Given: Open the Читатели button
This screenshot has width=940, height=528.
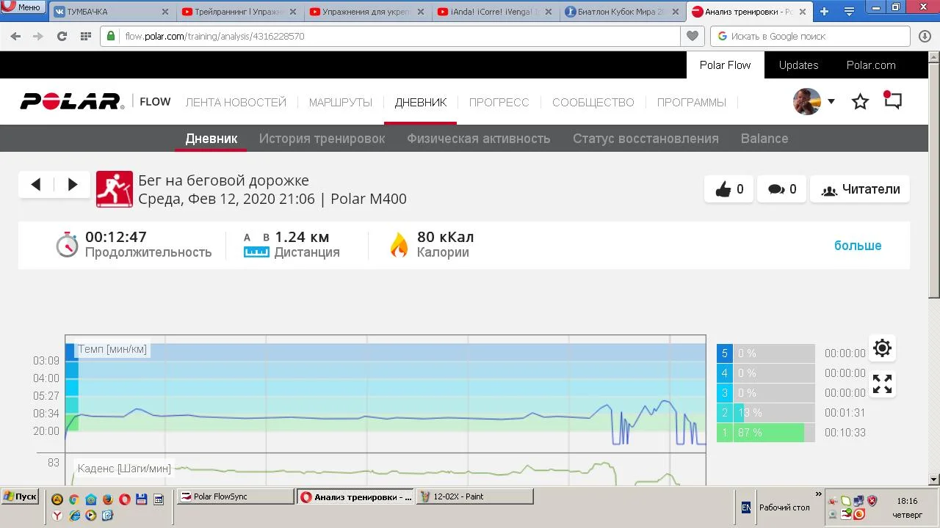Looking at the screenshot, I should (x=861, y=189).
